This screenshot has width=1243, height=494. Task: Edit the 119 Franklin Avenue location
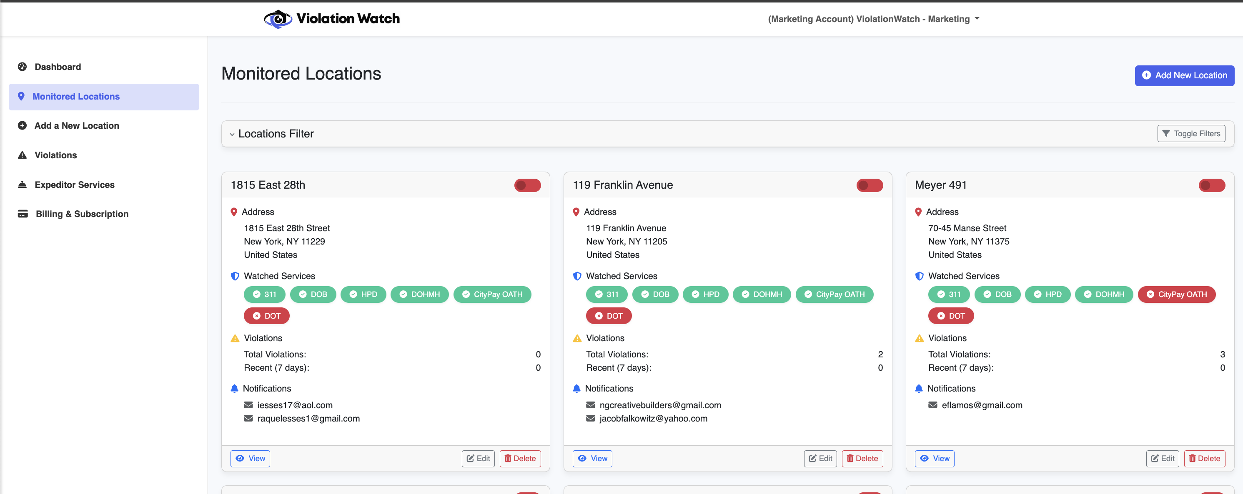coord(820,458)
